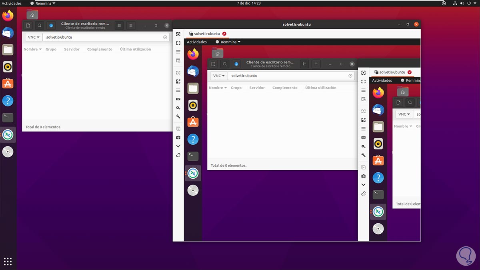Open Help in first remote session dock

[x=193, y=139]
